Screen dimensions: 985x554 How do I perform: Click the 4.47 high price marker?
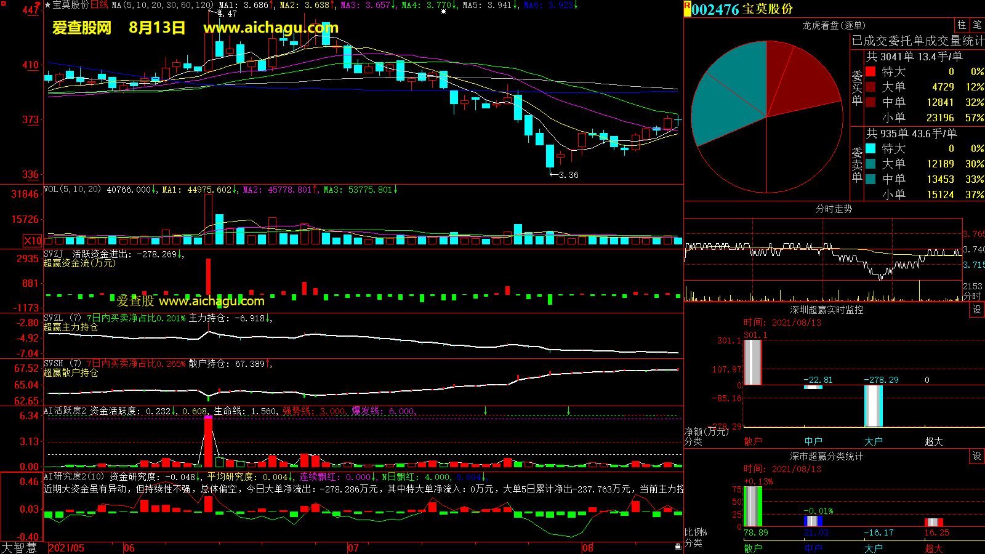click(x=227, y=14)
